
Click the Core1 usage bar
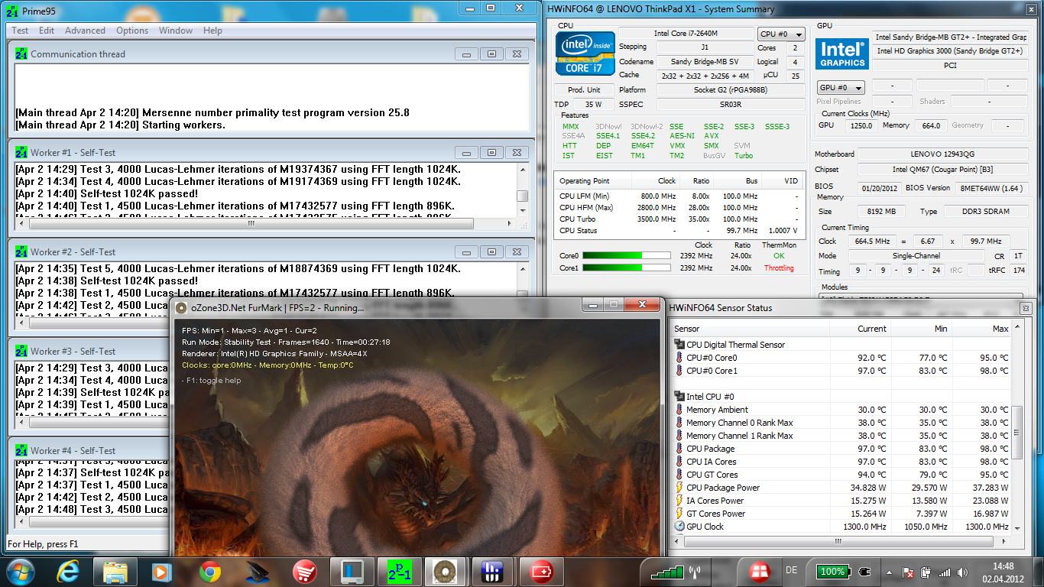(627, 268)
